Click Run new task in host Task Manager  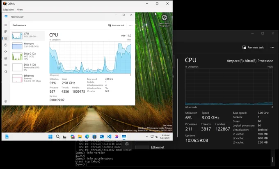click(x=253, y=48)
